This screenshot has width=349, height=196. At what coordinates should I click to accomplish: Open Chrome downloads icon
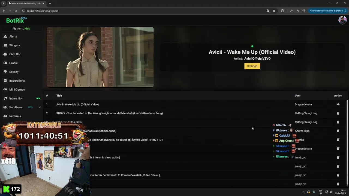[292, 11]
